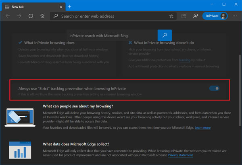Image resolution: width=242 pixels, height=165 pixels.
Task: Click the bar chart illustration
Action: 20,150
